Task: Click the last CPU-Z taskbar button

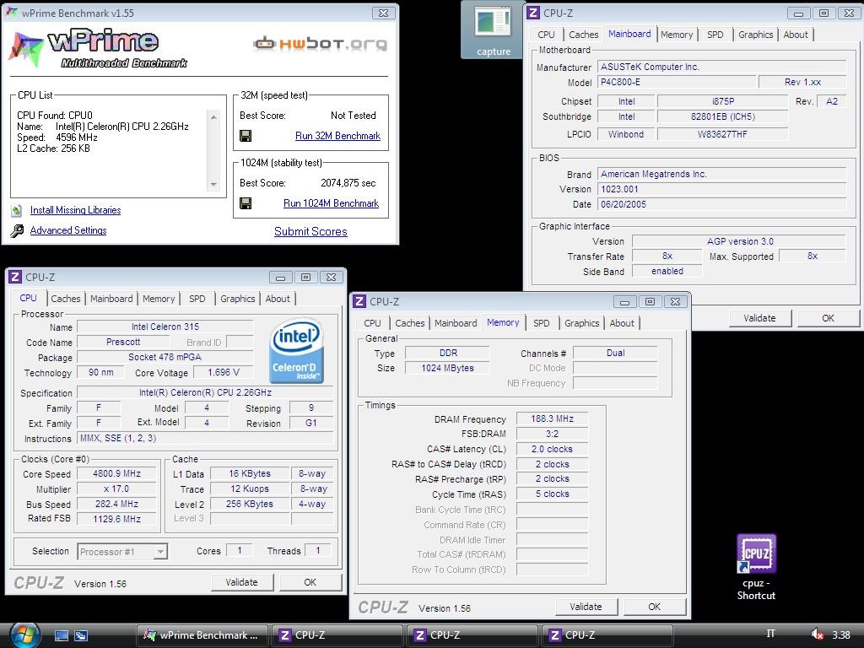Action: click(607, 635)
